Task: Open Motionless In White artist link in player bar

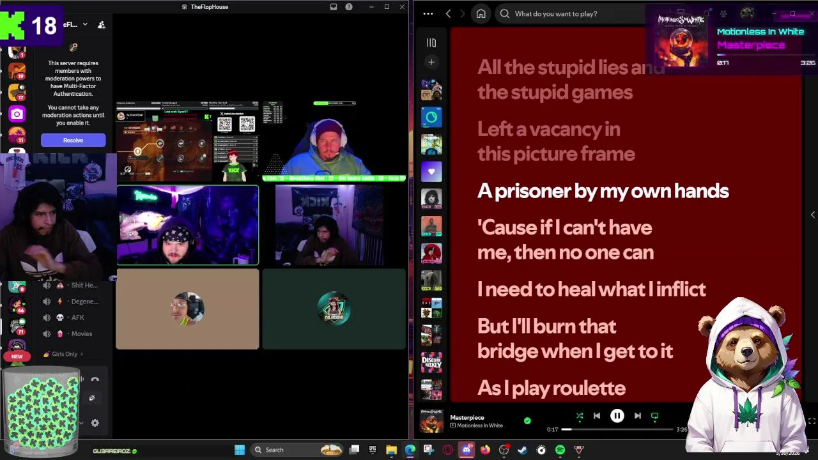Action: [x=480, y=425]
